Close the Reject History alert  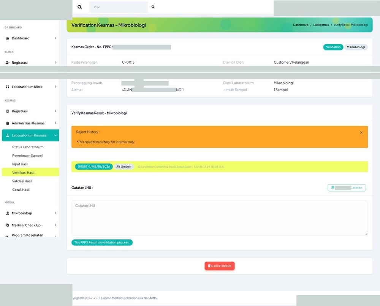pyautogui.click(x=361, y=133)
